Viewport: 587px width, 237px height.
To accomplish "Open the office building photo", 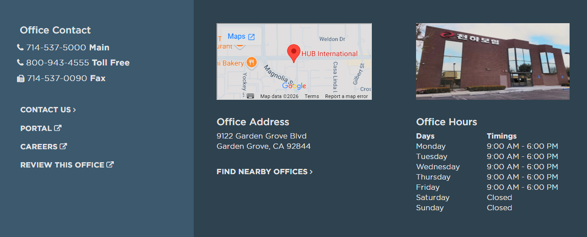I will pyautogui.click(x=492, y=61).
